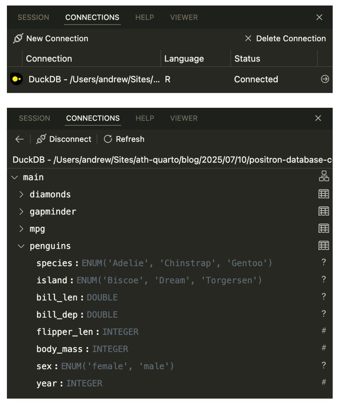
Task: Click the question mark icon for species
Action: (324, 262)
